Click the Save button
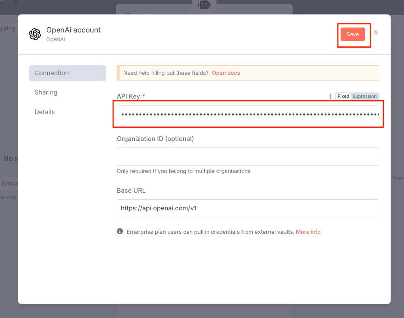The image size is (404, 318). click(x=353, y=34)
